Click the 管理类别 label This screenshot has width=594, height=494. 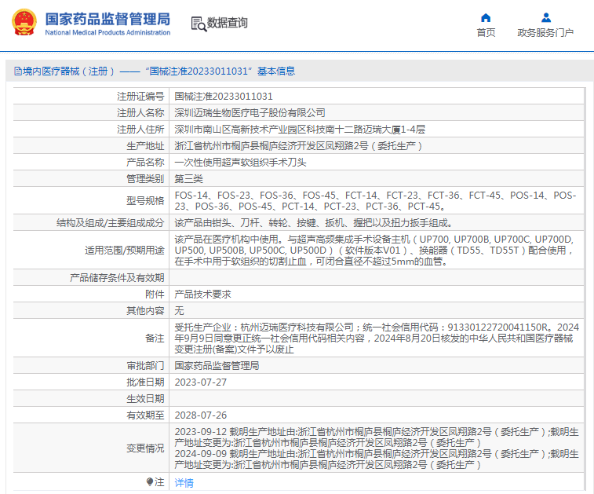click(145, 179)
